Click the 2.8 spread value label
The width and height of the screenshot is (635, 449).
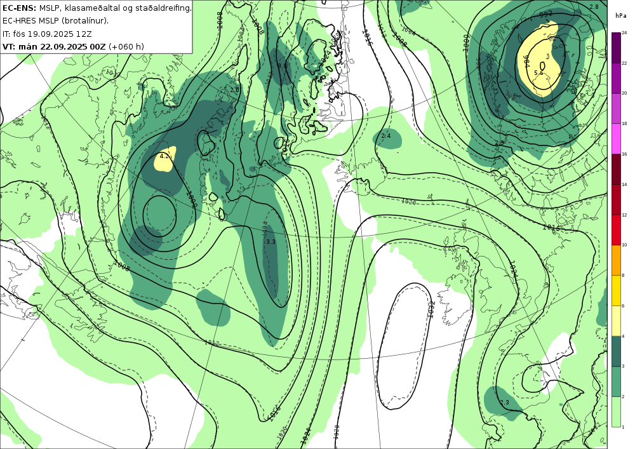tap(594, 7)
